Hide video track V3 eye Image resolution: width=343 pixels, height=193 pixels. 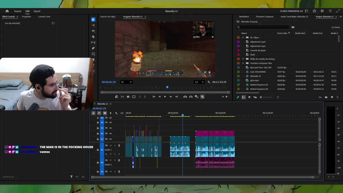(x=110, y=128)
